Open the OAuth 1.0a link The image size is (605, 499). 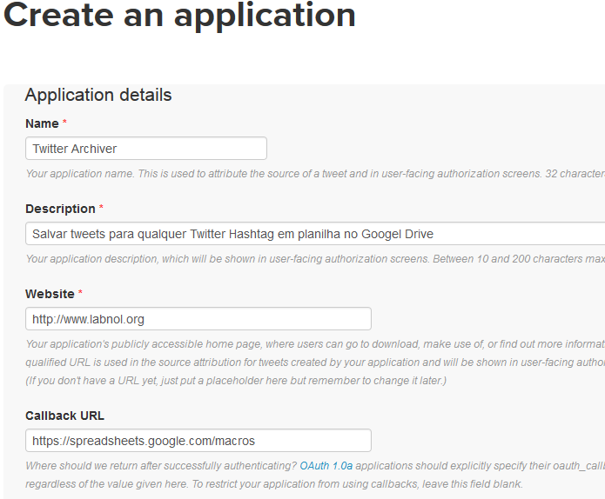(x=326, y=466)
